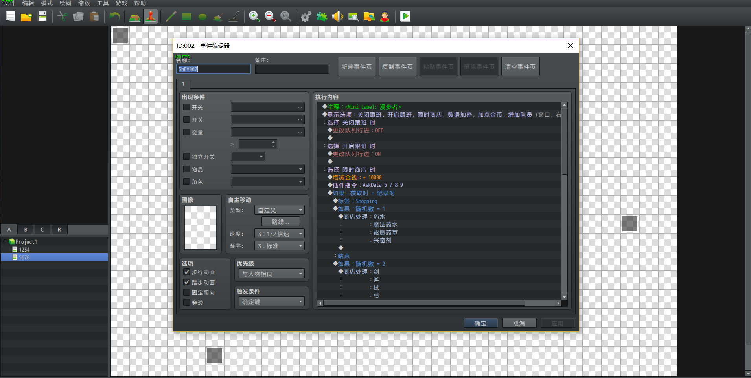The width and height of the screenshot is (751, 378).
Task: Save project with the floppy disk icon
Action: coord(42,16)
